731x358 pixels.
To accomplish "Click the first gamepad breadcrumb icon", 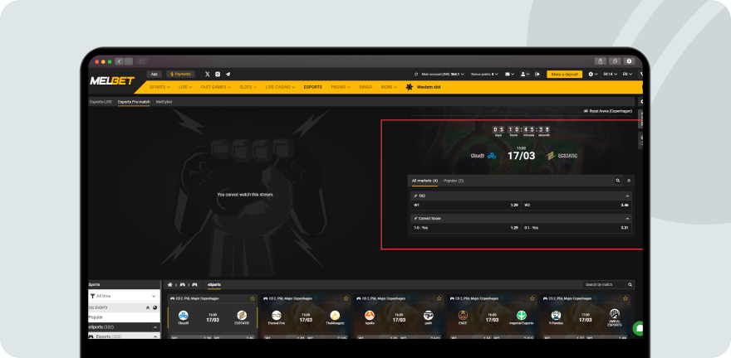I will pos(182,284).
